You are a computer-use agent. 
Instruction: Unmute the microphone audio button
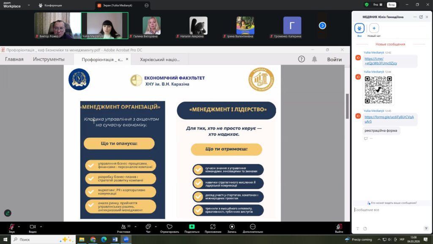coord(11,227)
